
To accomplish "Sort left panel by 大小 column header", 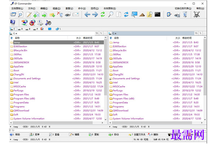I will click(x=78, y=38).
